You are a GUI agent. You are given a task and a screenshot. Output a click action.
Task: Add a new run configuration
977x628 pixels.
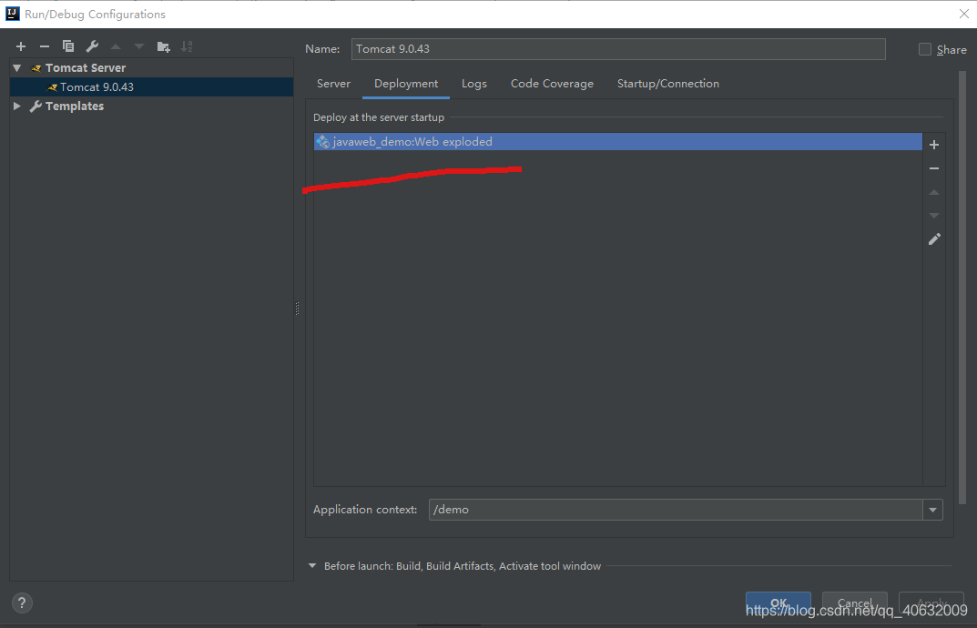(21, 46)
